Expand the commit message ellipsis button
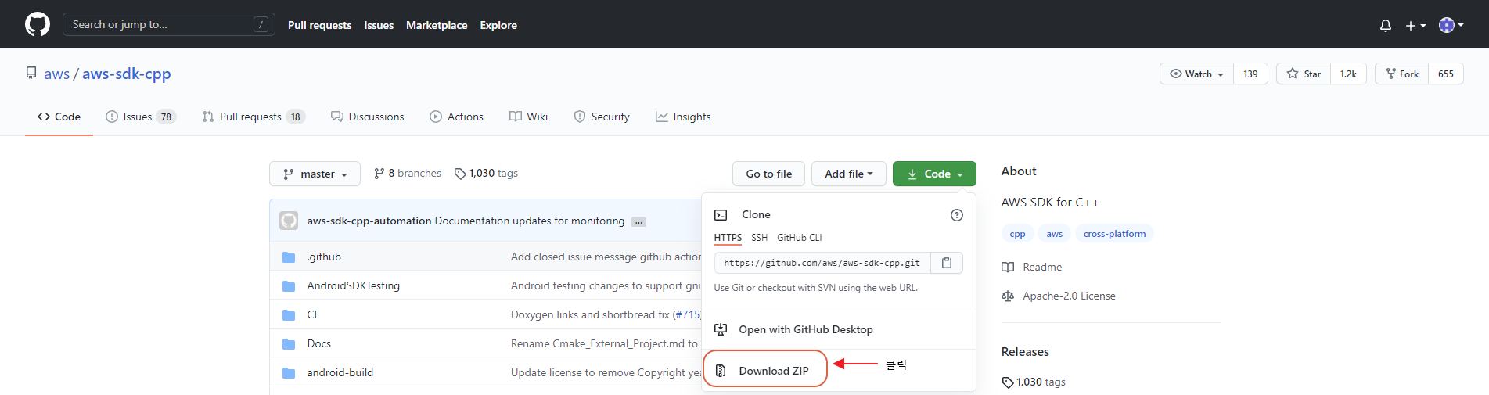The image size is (1489, 395). pos(638,222)
